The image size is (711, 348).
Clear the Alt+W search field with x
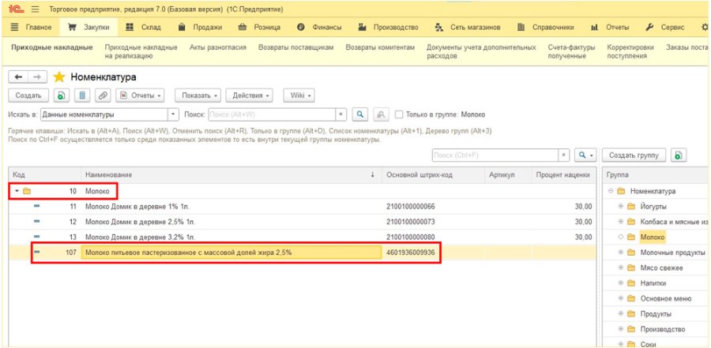tap(341, 114)
